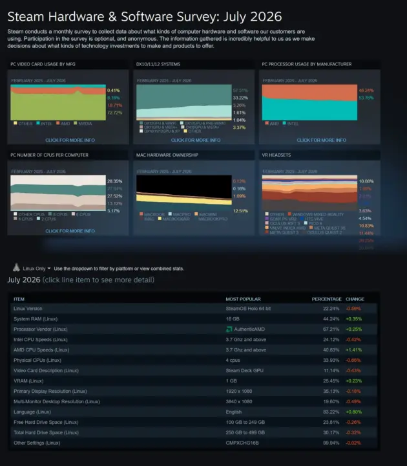Screen dimensions: 407x466
Task: Open the Other Settings (Linux) row details
Action: 194,443
